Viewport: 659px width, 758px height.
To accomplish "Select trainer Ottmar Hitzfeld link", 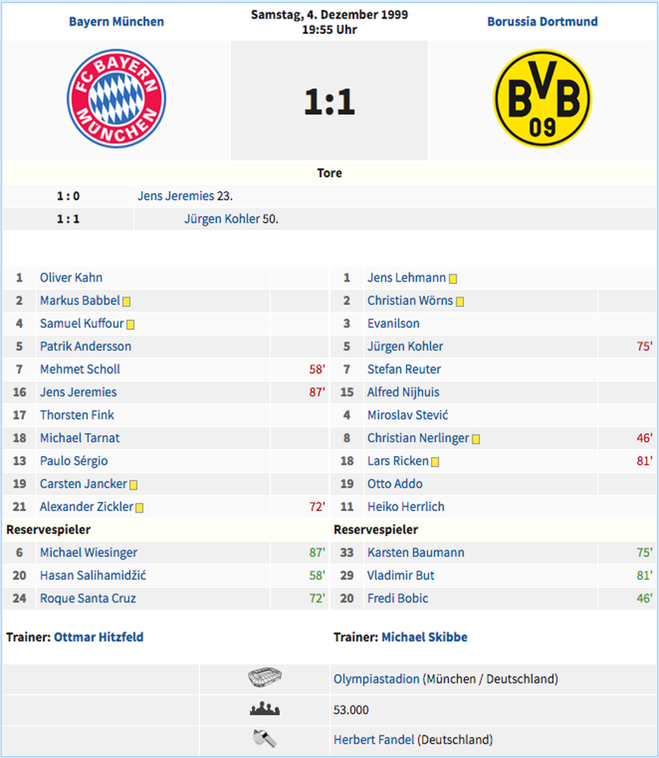I will (x=98, y=637).
